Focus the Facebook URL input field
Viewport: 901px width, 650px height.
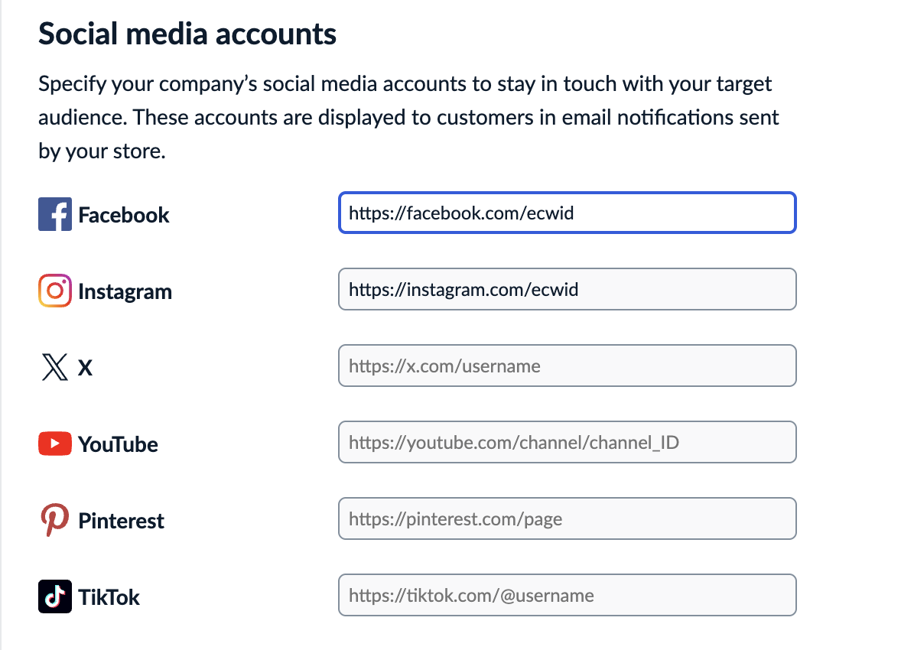(567, 213)
